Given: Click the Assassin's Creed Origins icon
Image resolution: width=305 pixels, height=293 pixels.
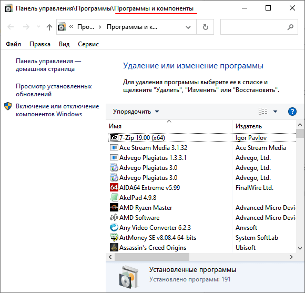Looking at the screenshot, I should click(x=114, y=247).
